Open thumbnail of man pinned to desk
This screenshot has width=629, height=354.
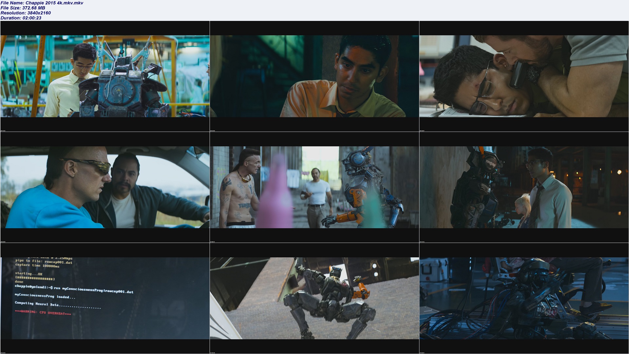point(524,76)
